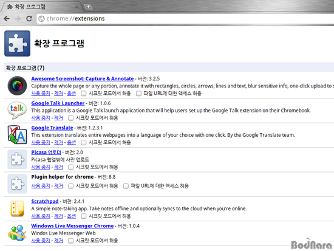The width and height of the screenshot is (334, 251).
Task: Click the 버전: 3.2.5 version text
Action: coord(149,78)
